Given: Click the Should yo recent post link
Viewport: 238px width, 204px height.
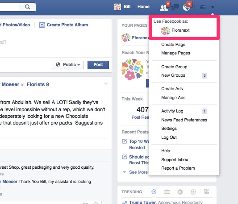Looking at the screenshot, I should point(139,157).
